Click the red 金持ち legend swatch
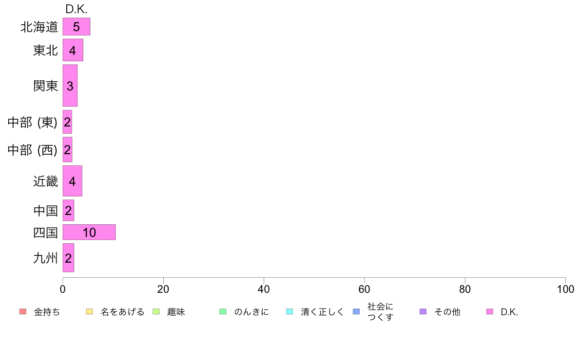The height and width of the screenshot is (358, 579). click(x=23, y=311)
